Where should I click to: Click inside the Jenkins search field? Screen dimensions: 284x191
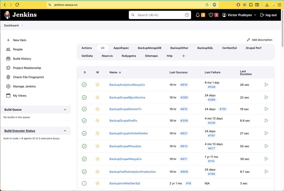[160, 15]
